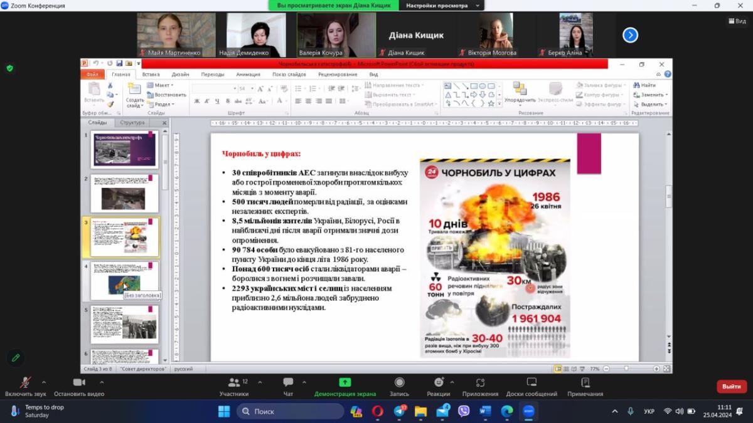The height and width of the screenshot is (423, 753).
Task: Start recording with the Запись button
Action: tap(399, 383)
